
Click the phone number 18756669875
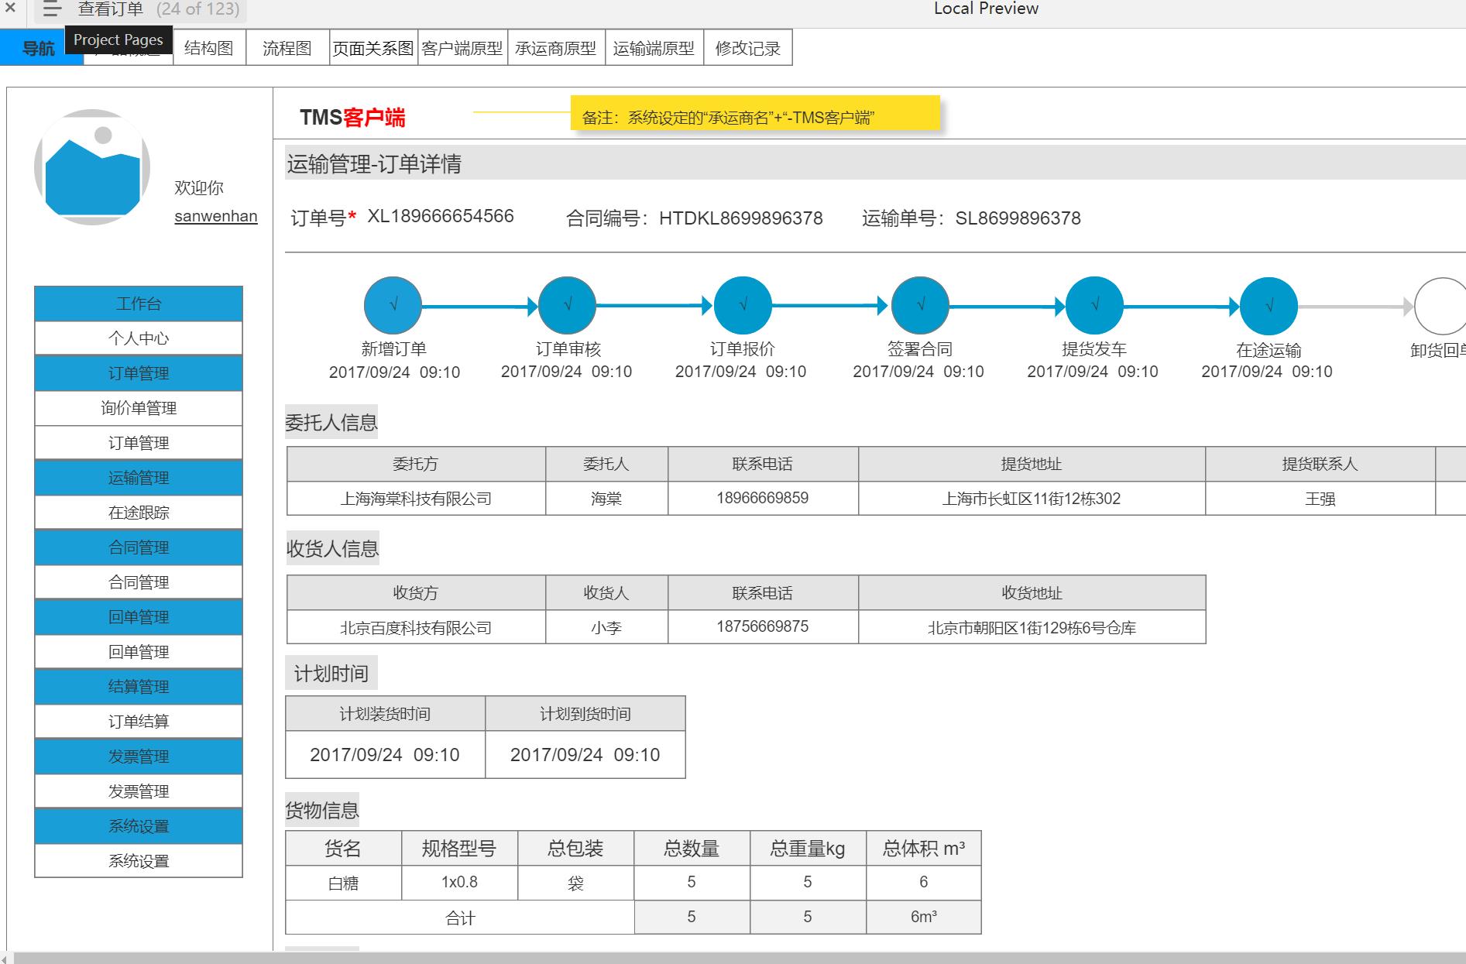point(763,626)
